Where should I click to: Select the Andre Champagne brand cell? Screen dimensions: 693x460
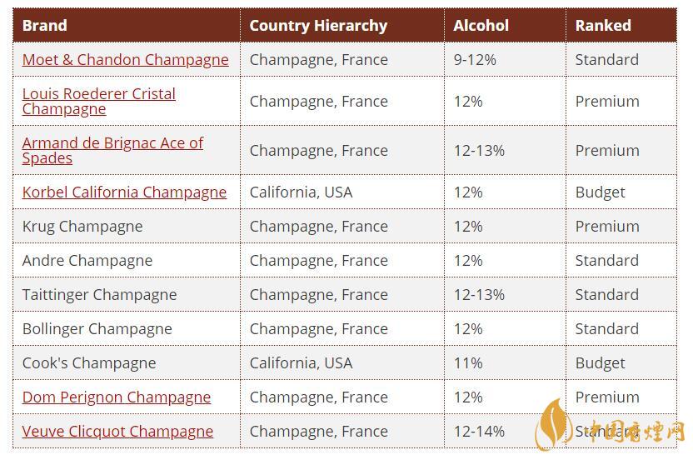[87, 261]
